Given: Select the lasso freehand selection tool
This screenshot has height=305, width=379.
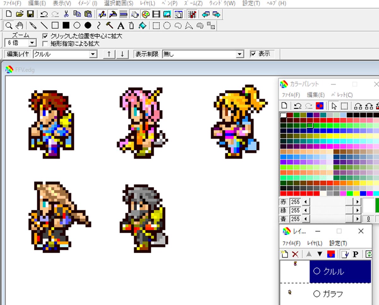Looking at the screenshot, I should [178, 26].
